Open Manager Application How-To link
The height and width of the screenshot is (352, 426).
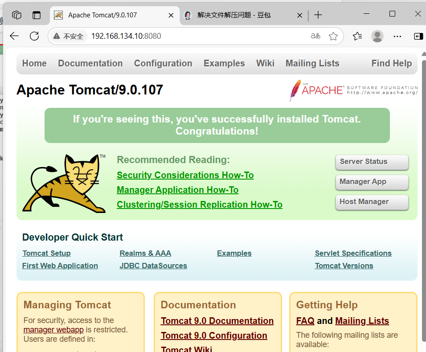(178, 190)
